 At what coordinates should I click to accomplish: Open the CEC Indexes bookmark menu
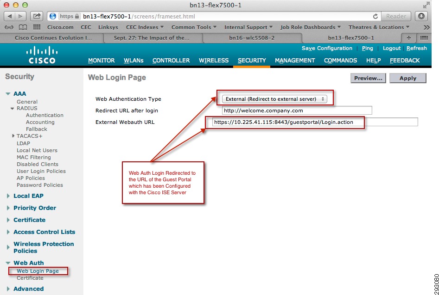click(145, 27)
